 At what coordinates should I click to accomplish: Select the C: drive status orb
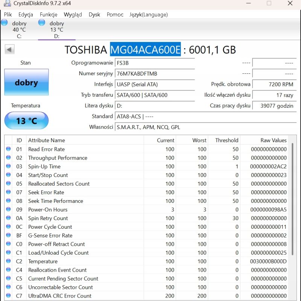5,23
